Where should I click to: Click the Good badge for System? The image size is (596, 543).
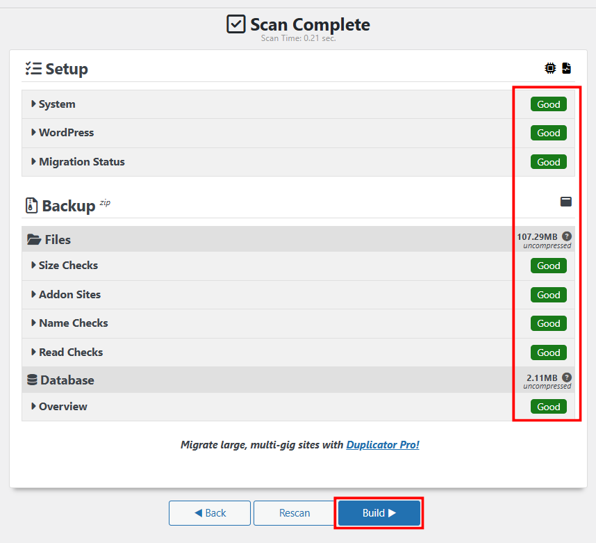(549, 104)
